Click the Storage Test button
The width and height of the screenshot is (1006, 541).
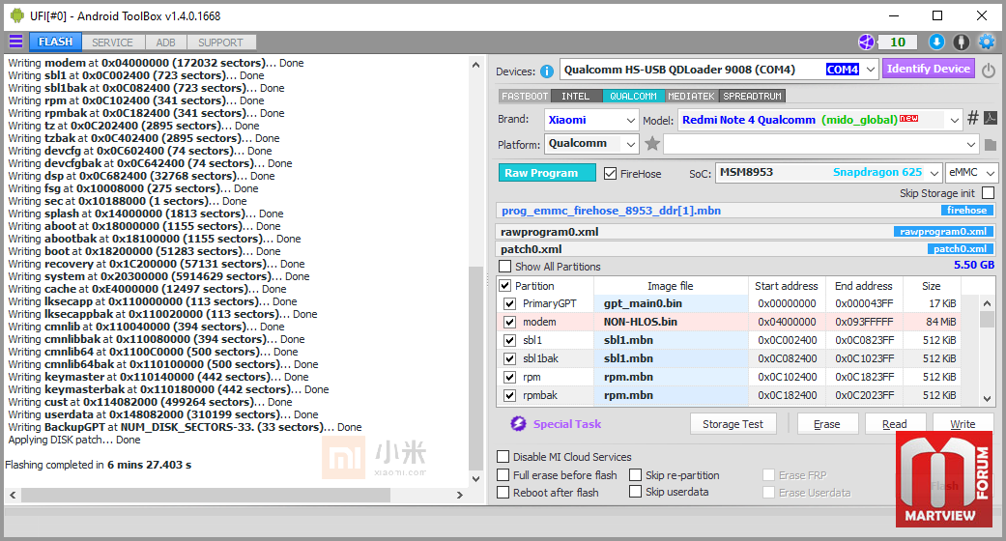tap(733, 424)
